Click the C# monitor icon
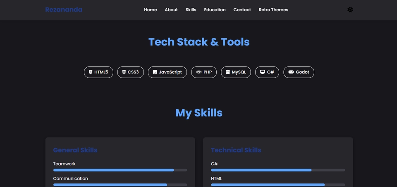Viewport: 397px width, 187px height. pyautogui.click(x=263, y=72)
